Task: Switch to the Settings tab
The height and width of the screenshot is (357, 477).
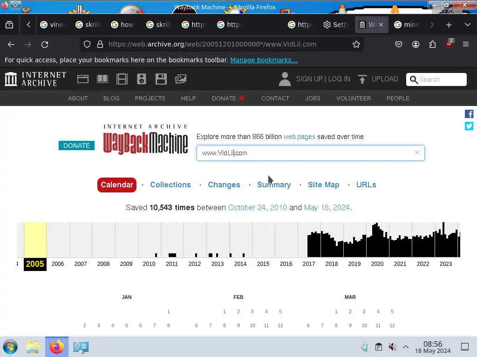Action: (x=336, y=25)
